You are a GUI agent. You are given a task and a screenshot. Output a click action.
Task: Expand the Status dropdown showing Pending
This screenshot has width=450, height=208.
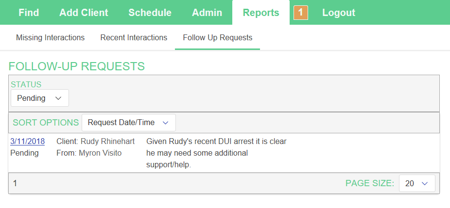[40, 98]
